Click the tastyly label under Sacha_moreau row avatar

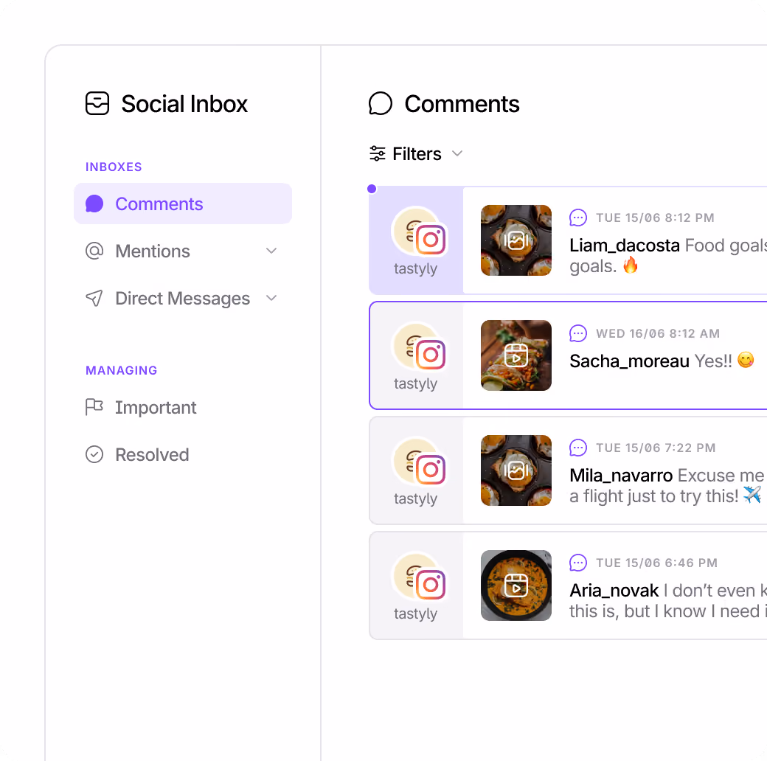pos(416,384)
